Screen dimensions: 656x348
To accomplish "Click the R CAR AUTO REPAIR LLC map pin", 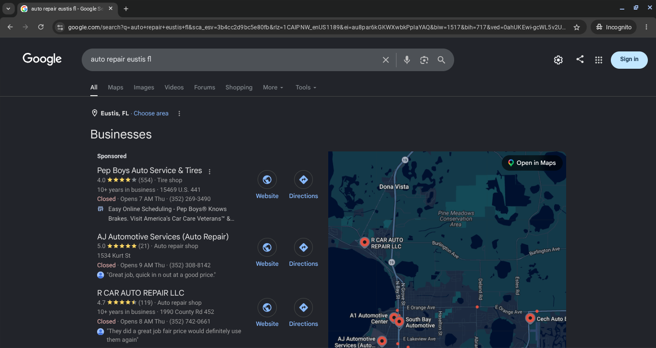I will [x=365, y=242].
